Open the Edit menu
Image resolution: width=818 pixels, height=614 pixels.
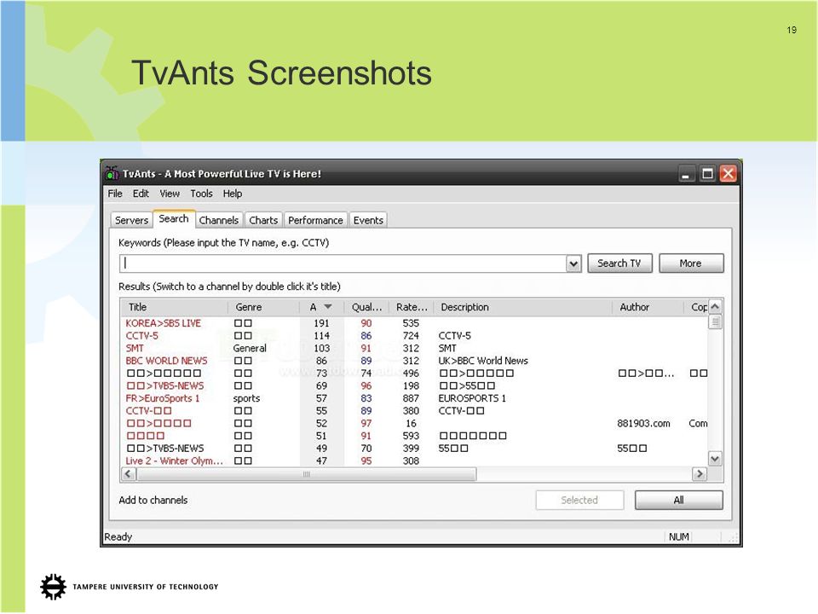(141, 194)
